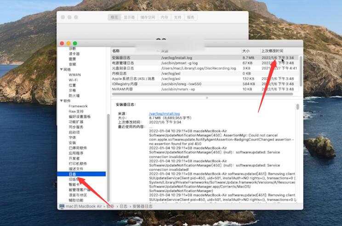
Task: Select the 电源管理日志 table row
Action: [x=205, y=63]
